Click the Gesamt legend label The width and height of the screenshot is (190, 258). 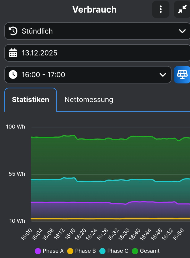[x=150, y=251]
